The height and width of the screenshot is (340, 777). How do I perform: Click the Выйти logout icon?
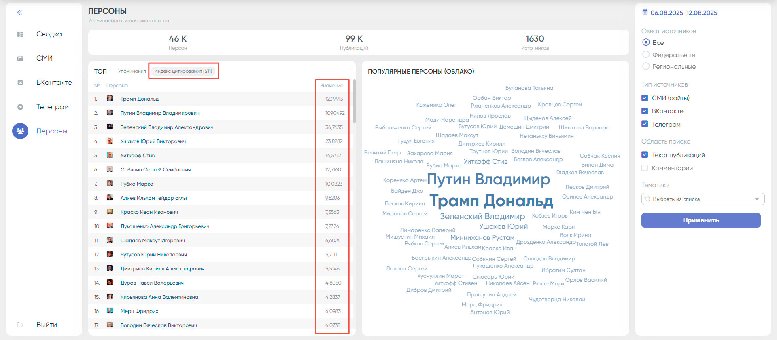tap(20, 325)
